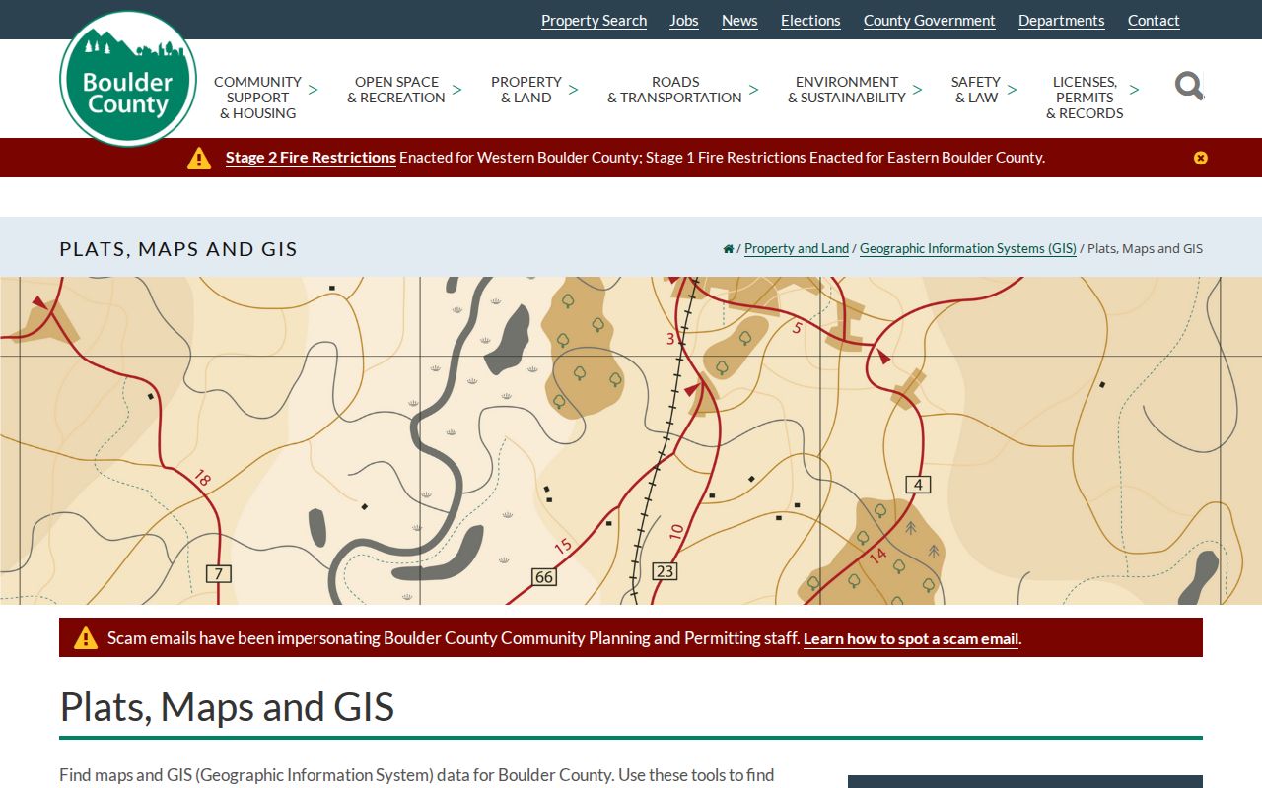Open Community Support & Housing menu
The height and width of the screenshot is (788, 1262).
[x=257, y=98]
